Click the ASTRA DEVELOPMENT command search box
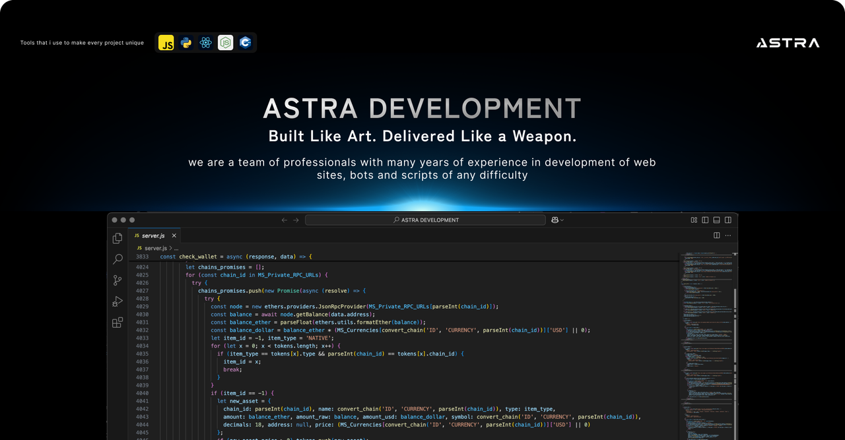This screenshot has width=845, height=440. pyautogui.click(x=425, y=220)
